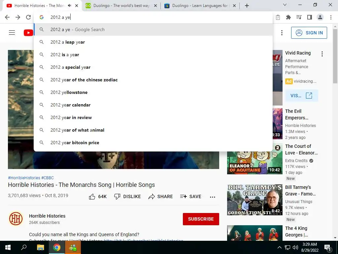This screenshot has width=338, height=254.
Task: Pick '2012 year bitcoin price' suggestion
Action: (153, 143)
